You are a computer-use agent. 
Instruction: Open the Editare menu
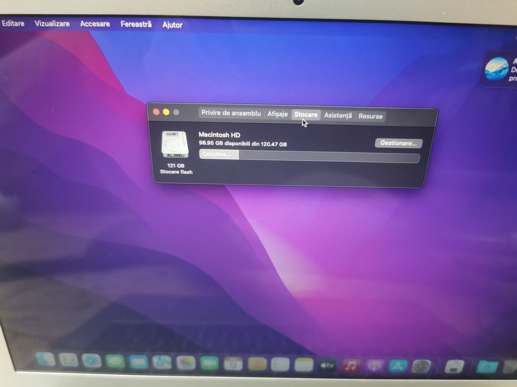click(13, 23)
